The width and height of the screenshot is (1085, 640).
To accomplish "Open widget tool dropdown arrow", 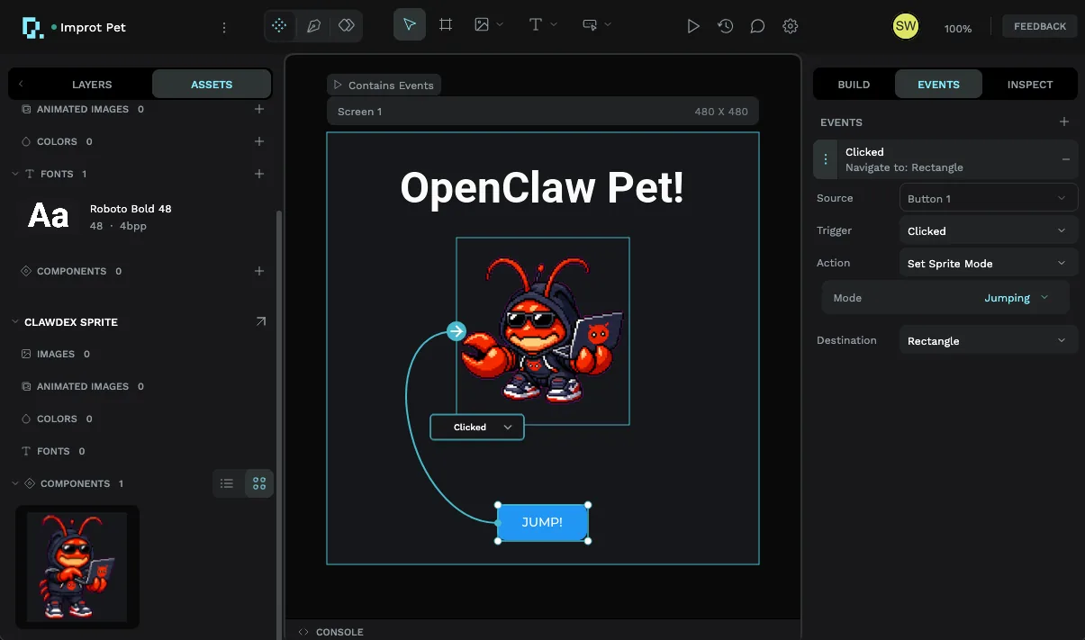I will (x=609, y=25).
